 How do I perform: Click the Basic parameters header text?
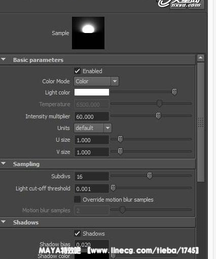[x=38, y=60]
